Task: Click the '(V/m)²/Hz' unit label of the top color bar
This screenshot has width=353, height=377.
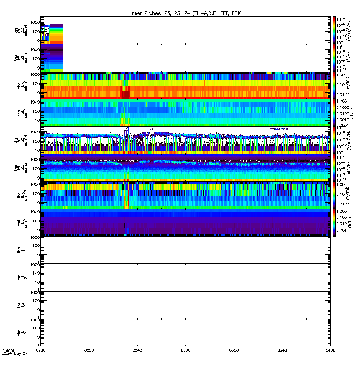Action: coord(348,31)
